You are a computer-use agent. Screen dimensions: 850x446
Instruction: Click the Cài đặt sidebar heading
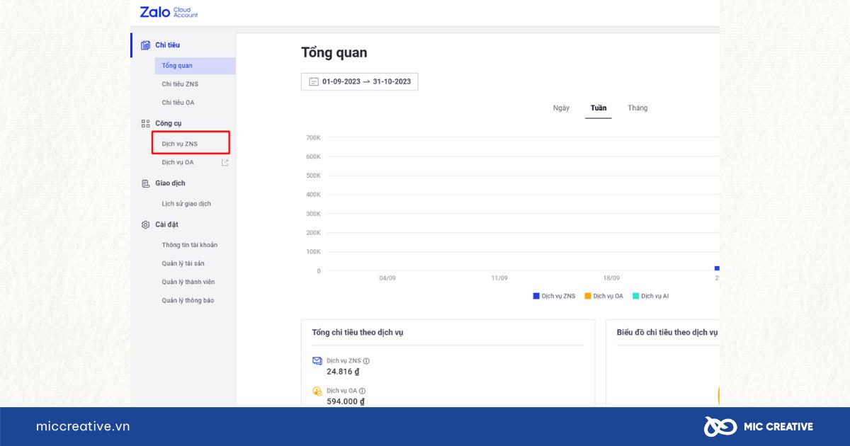coord(167,224)
